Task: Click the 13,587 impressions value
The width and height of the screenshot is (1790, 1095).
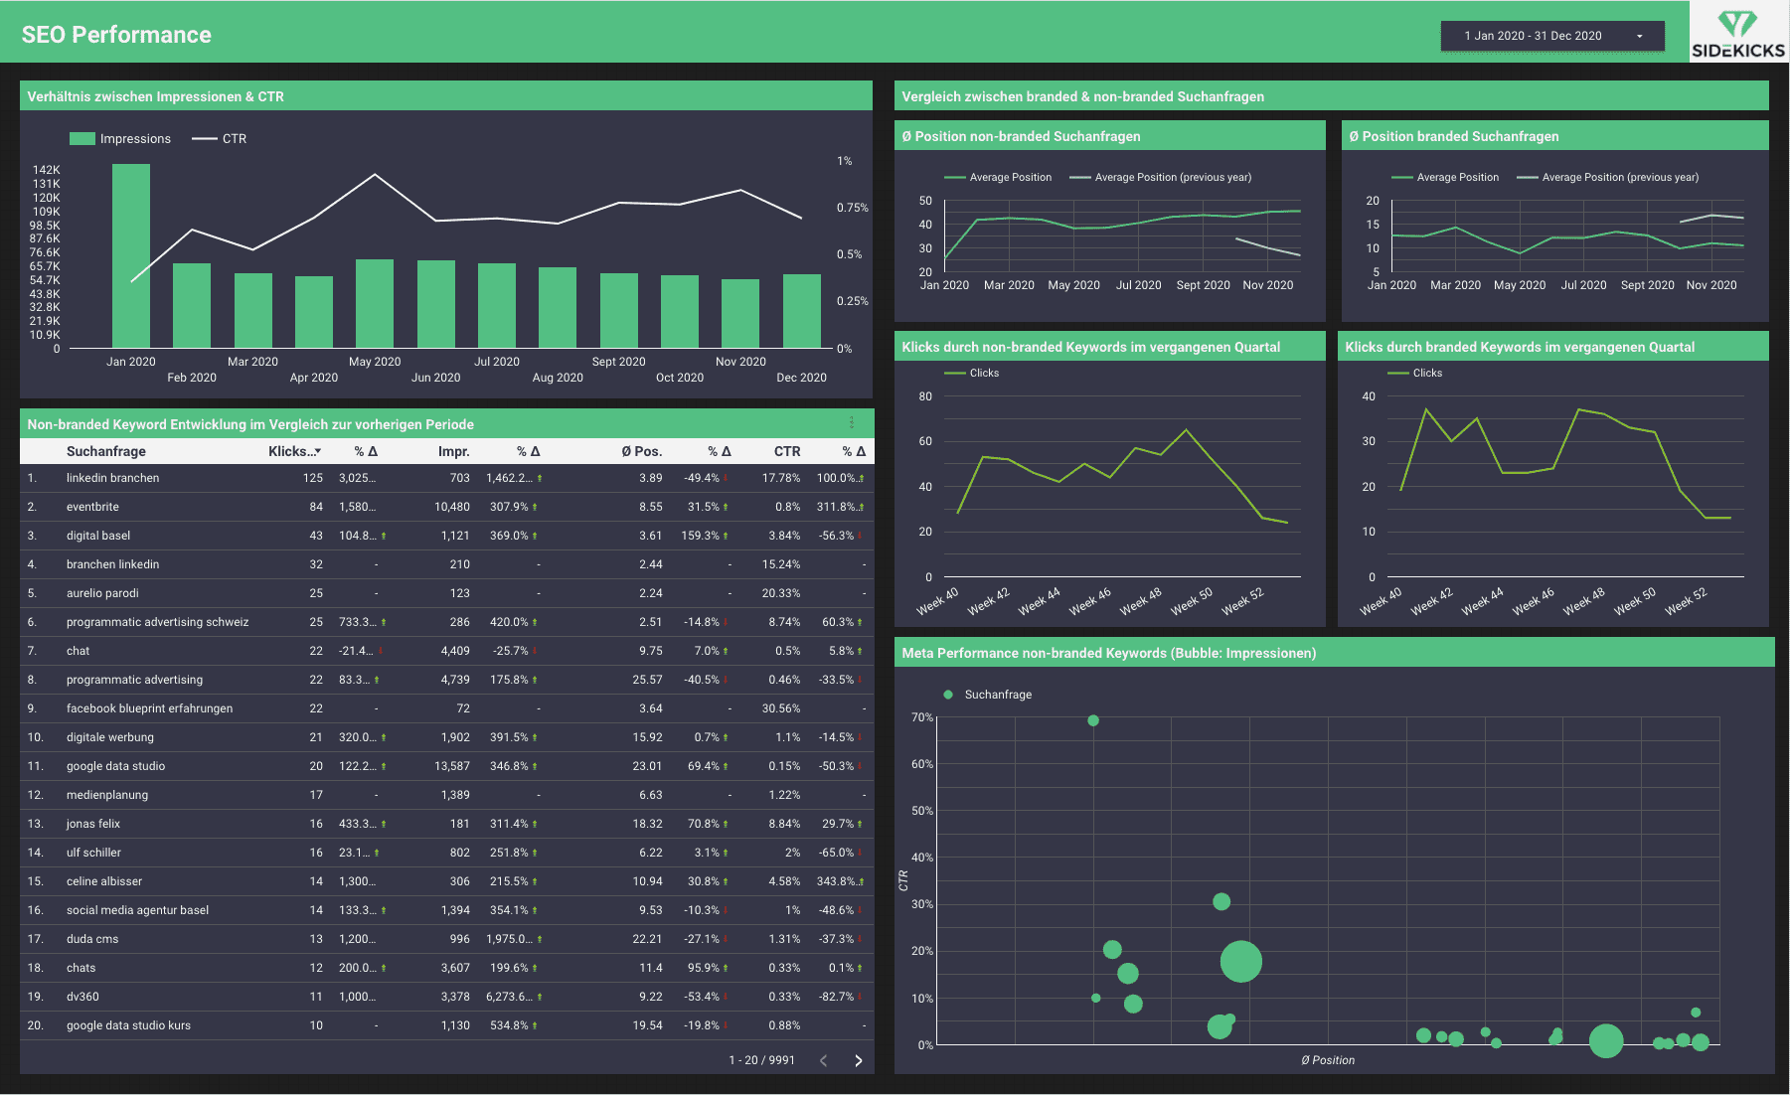Action: [x=452, y=766]
